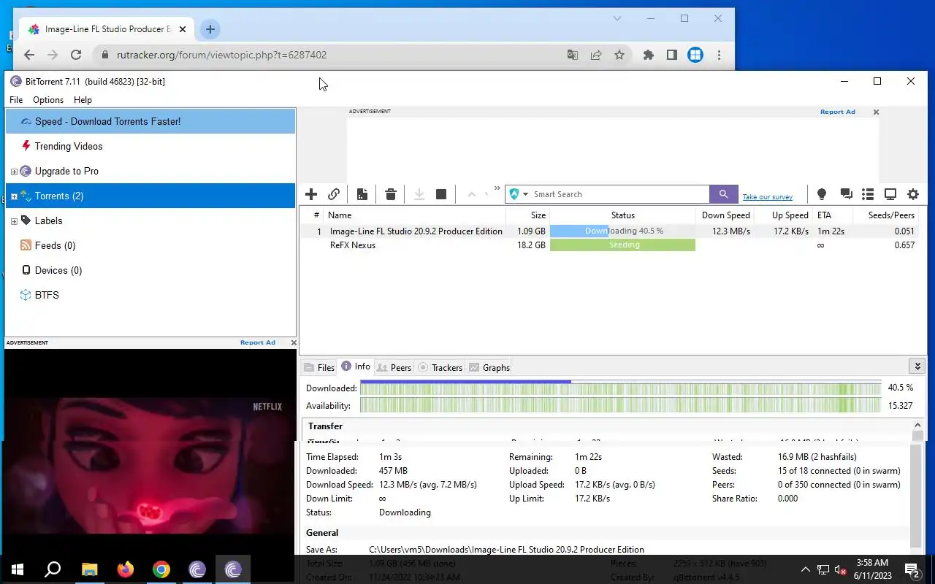The width and height of the screenshot is (935, 584).
Task: Open the Take our survey link
Action: [768, 197]
